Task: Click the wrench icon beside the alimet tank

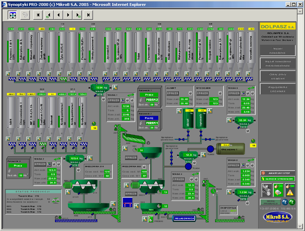Action: tap(179, 111)
